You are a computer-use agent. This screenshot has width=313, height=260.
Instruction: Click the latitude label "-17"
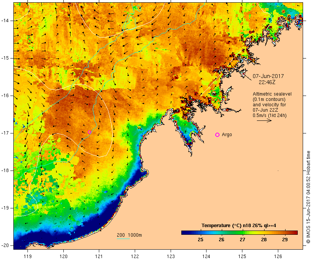click(5, 133)
